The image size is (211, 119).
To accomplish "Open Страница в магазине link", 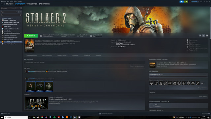I will point(31,55).
